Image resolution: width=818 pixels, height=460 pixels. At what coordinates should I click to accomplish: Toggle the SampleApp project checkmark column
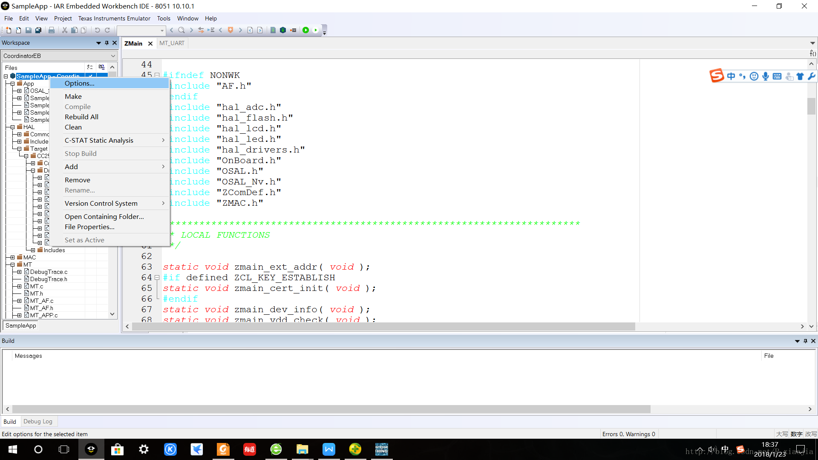pyautogui.click(x=91, y=76)
